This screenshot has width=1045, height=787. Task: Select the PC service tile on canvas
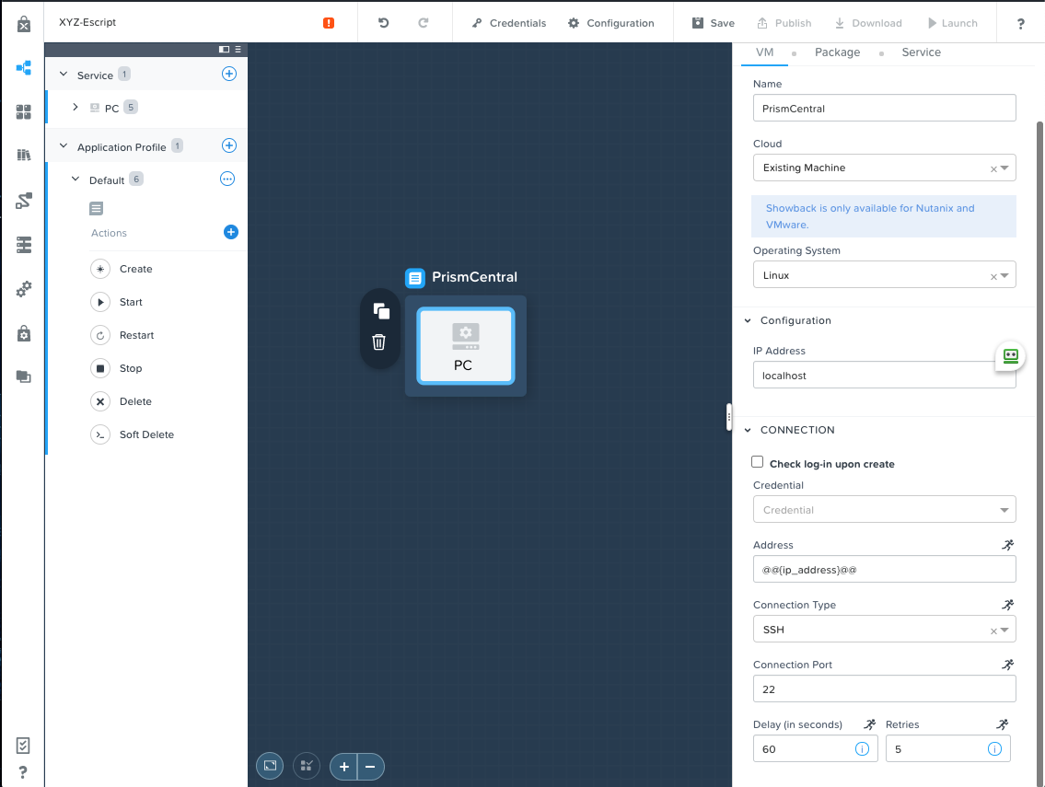[x=465, y=346]
